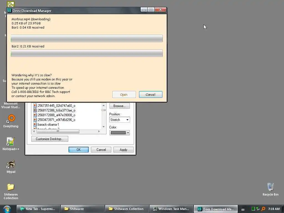Select 2568172888_af47e39008_o in background list
This screenshot has width=284, height=213.
click(x=57, y=115)
